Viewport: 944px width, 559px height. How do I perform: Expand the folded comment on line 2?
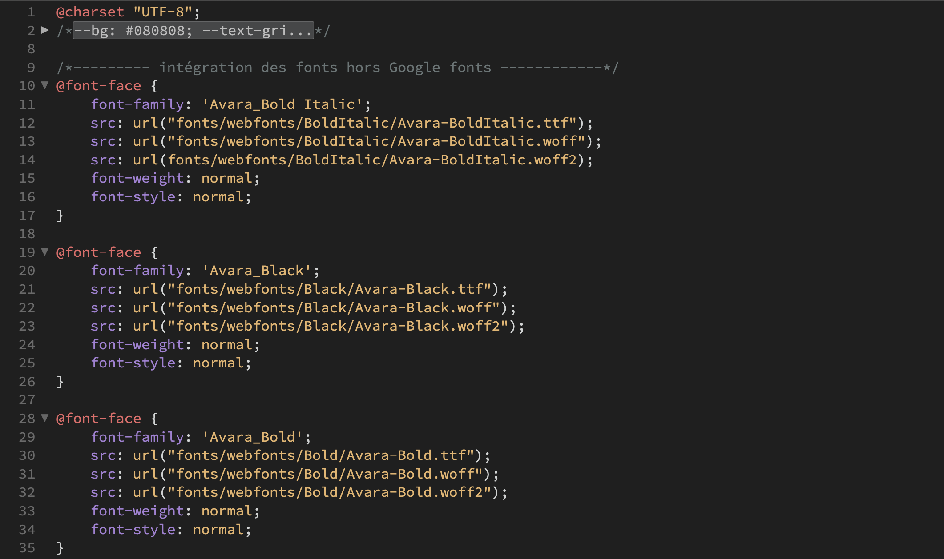click(44, 30)
